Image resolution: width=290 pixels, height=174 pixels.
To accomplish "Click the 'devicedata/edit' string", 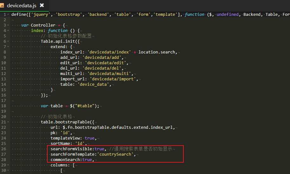I will click(x=105, y=63).
